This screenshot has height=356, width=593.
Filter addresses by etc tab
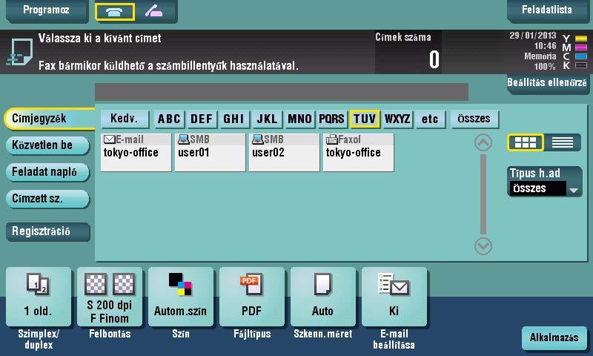point(430,119)
